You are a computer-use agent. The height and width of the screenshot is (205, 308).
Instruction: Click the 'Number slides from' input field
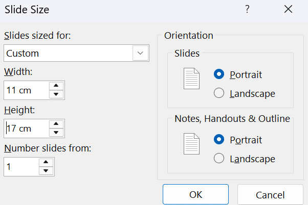coord(20,167)
